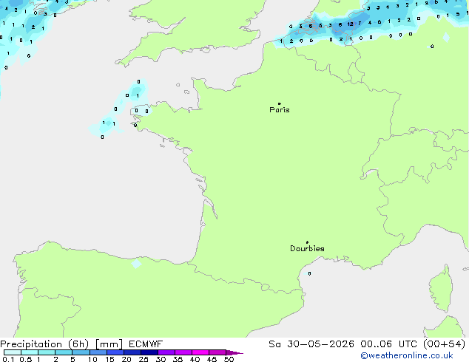Click the legend swatch between 1 and 2
The width and height of the screenshot is (469, 362).
click(x=47, y=352)
